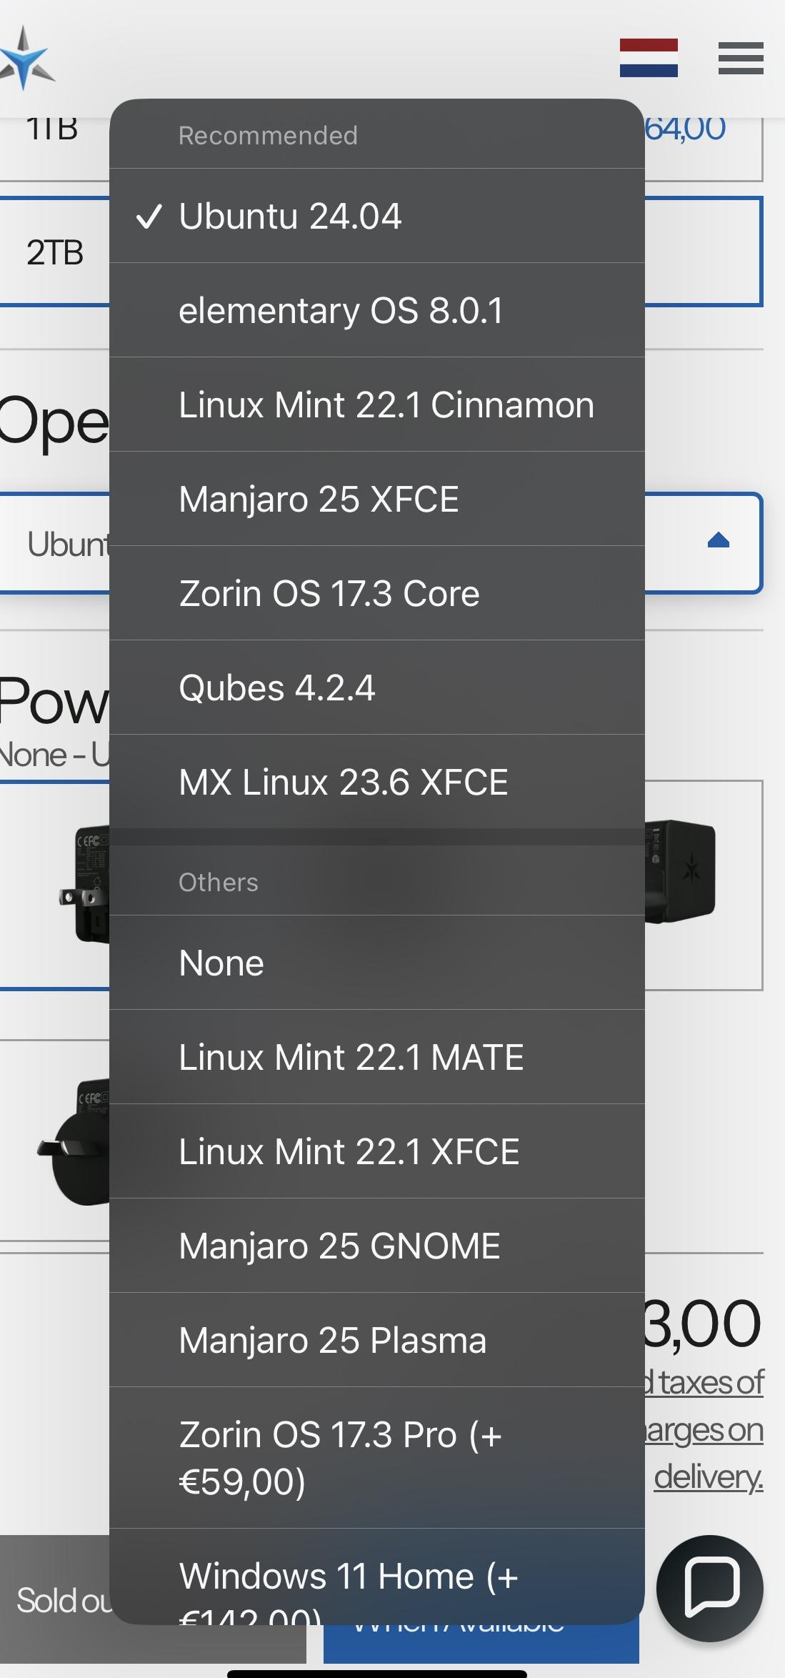Open the hamburger navigation menu
This screenshot has height=1678, width=785.
click(741, 58)
